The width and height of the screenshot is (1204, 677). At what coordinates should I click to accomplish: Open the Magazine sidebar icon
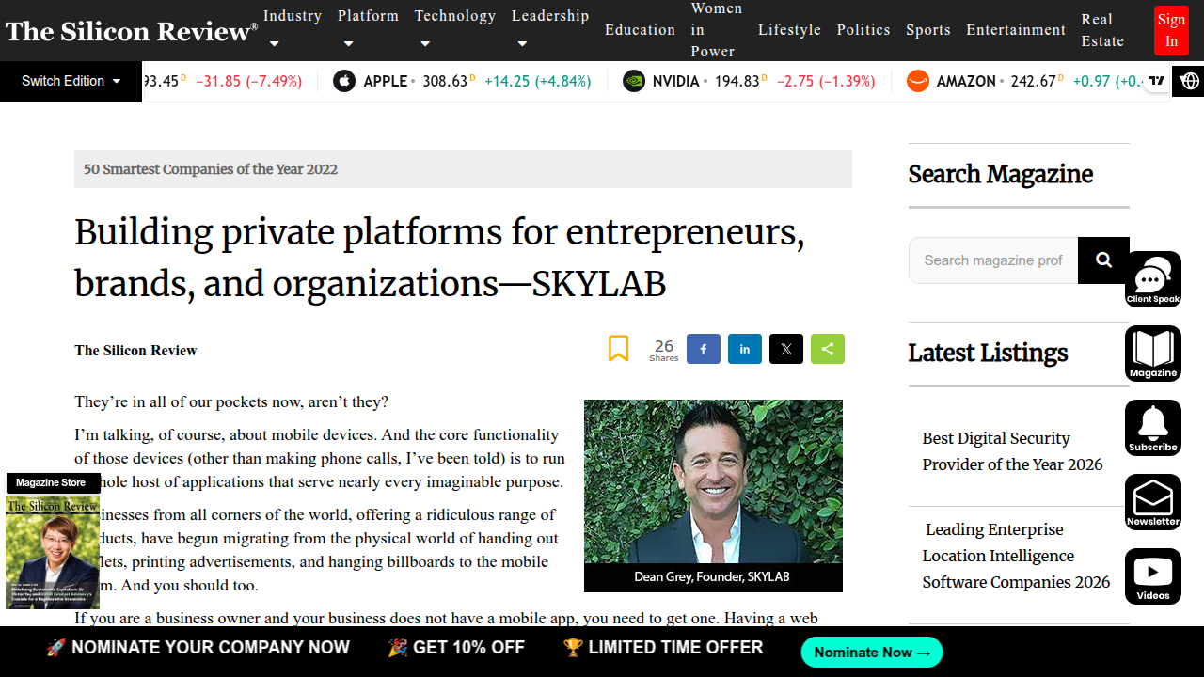1153,354
